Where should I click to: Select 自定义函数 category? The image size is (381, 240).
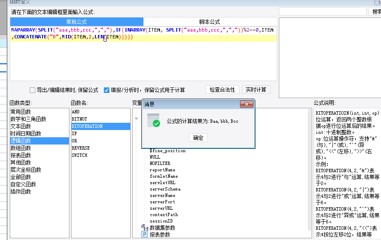point(39,184)
